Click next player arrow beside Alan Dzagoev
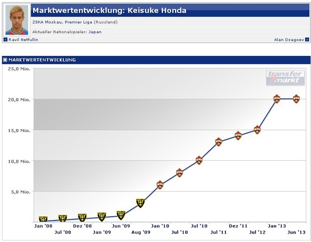Image resolution: width=311 pixels, height=242 pixels. [307, 40]
